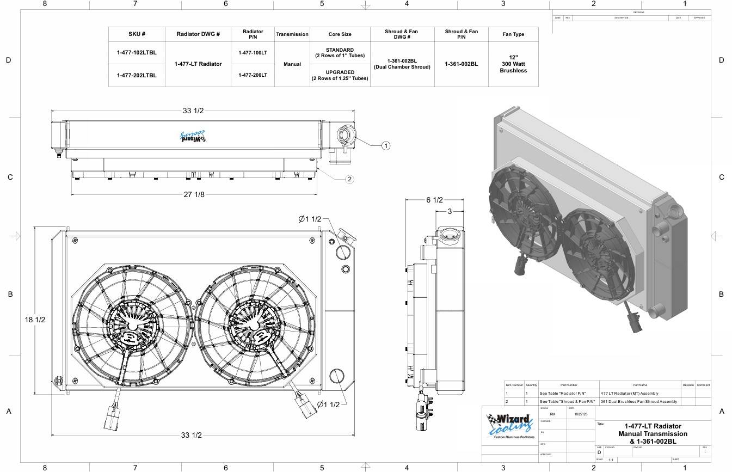Click item balloon number 1
The width and height of the screenshot is (732, 472).
(385, 146)
